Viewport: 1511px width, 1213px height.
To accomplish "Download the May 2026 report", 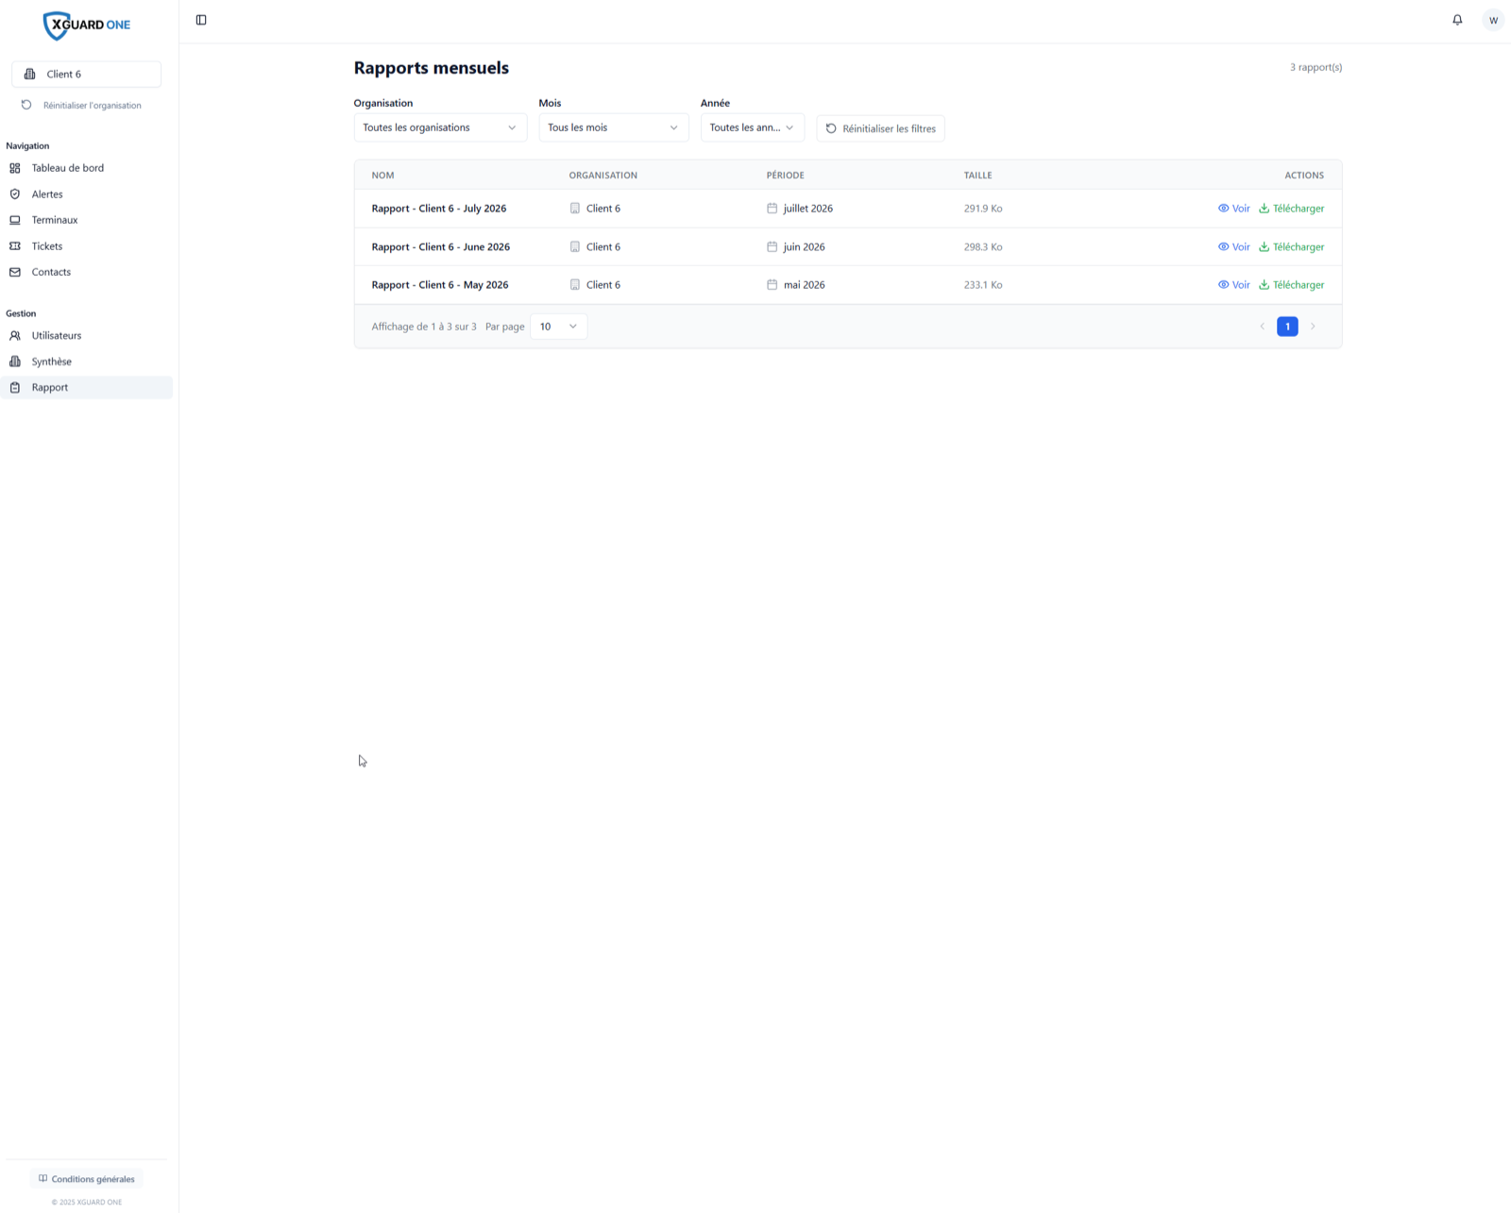I will pyautogui.click(x=1291, y=285).
